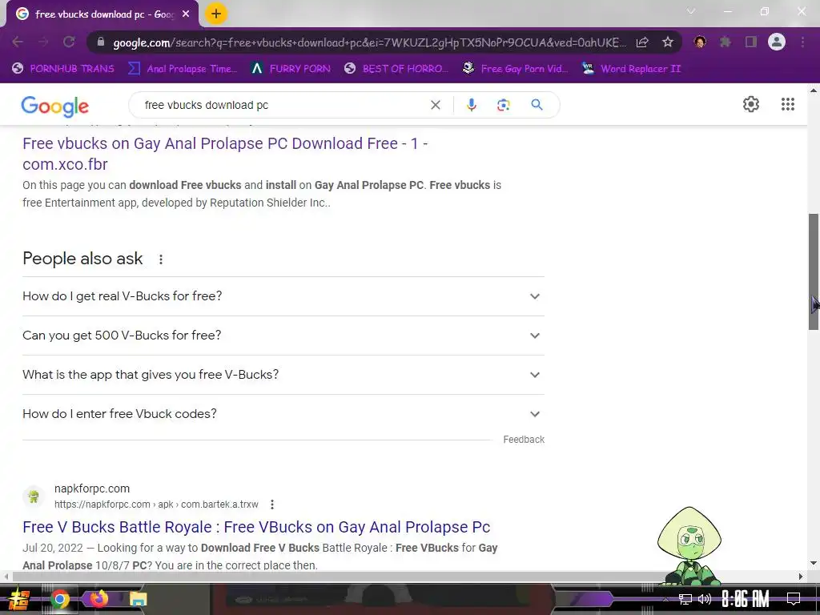The width and height of the screenshot is (820, 615).
Task: Open options dots beside People also ask
Action: point(161,259)
